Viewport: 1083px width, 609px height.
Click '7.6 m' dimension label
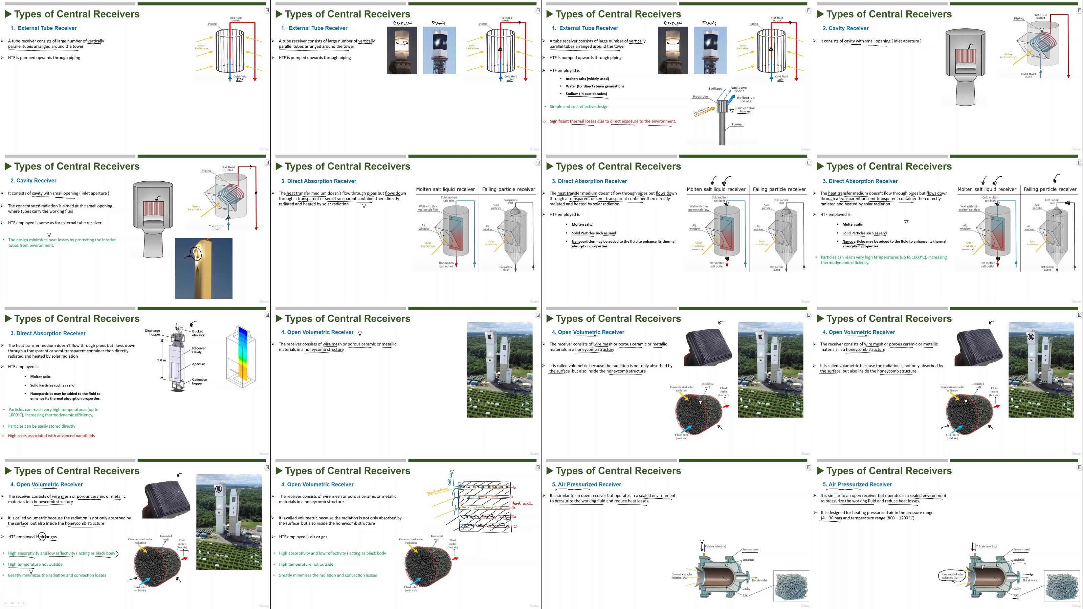click(x=161, y=360)
